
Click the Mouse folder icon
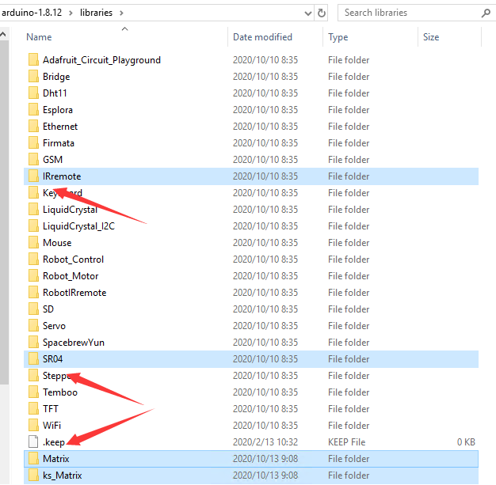pos(33,242)
